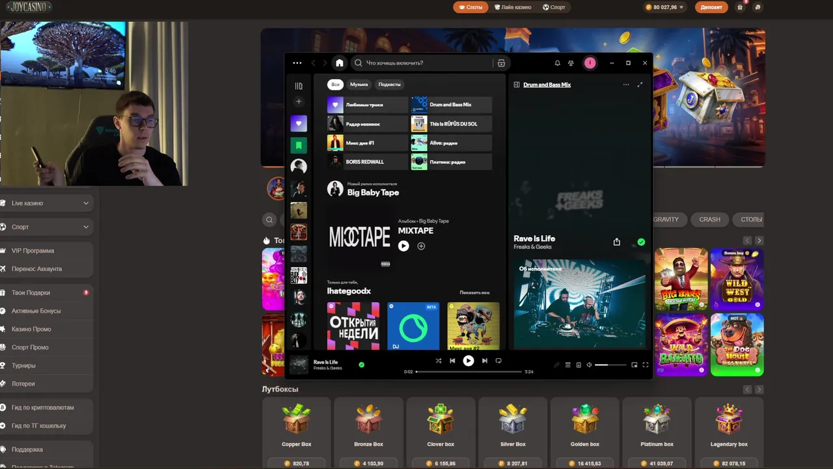
Task: Open more options in the Now Playing panel
Action: coord(626,85)
